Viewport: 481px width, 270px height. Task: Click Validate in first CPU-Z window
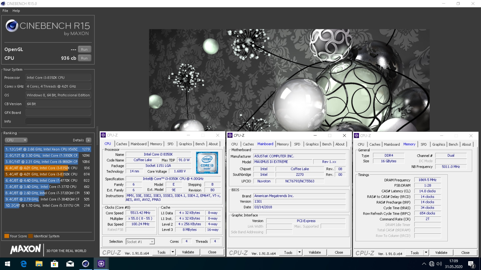[x=188, y=252]
